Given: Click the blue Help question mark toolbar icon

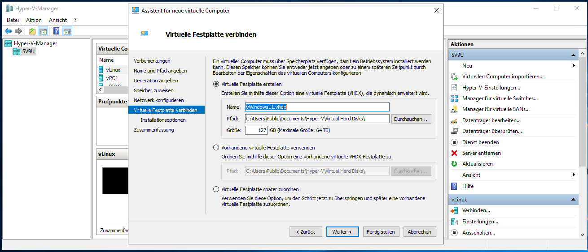Looking at the screenshot, I should [56, 31].
